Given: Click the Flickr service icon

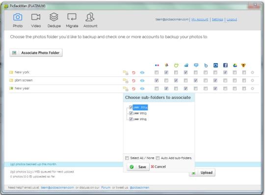Looking at the screenshot, I should [x=157, y=65].
